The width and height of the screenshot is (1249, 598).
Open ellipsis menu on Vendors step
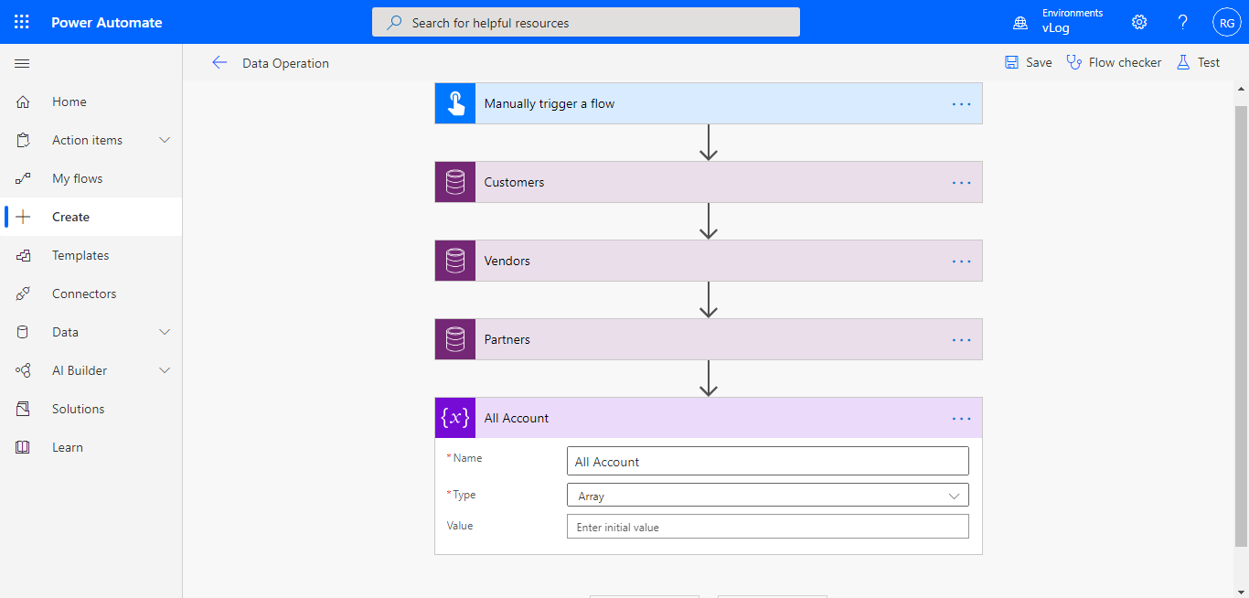click(x=961, y=262)
